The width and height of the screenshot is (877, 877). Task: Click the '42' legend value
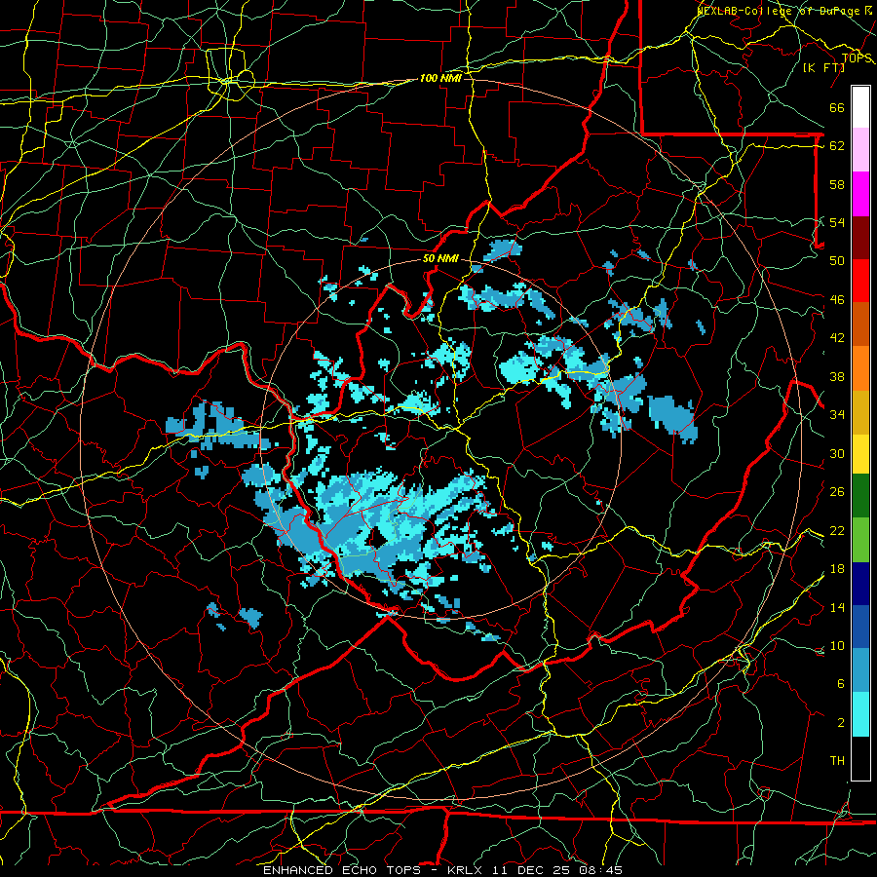[x=837, y=338]
